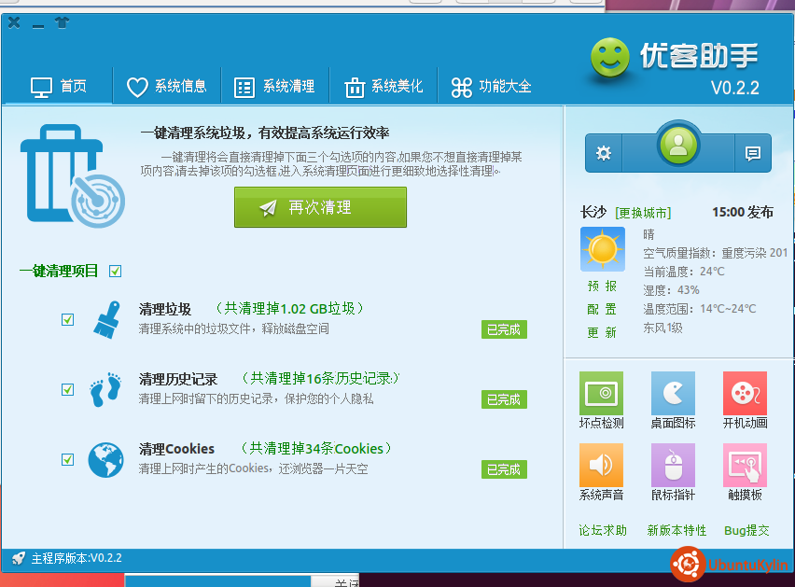795x587 pixels.
Task: Open the 论坛求助 forum help link
Action: point(603,530)
